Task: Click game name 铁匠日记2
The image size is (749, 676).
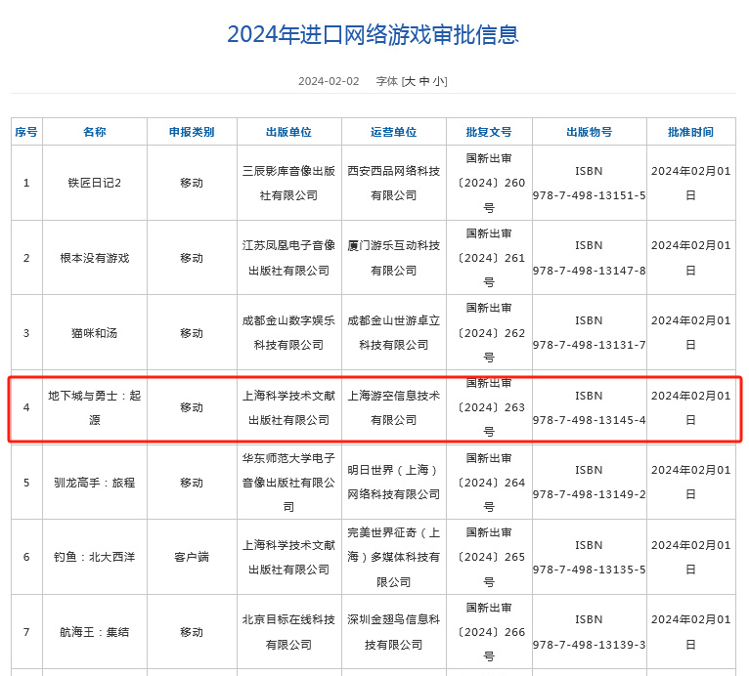Action: pos(95,183)
